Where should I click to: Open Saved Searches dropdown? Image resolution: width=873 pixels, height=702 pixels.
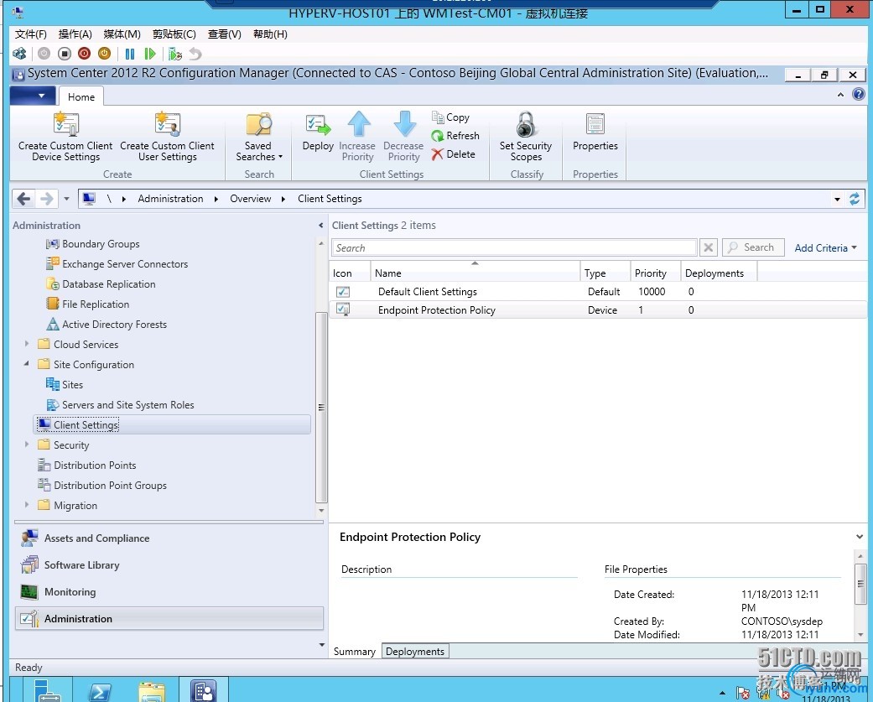[x=259, y=137]
